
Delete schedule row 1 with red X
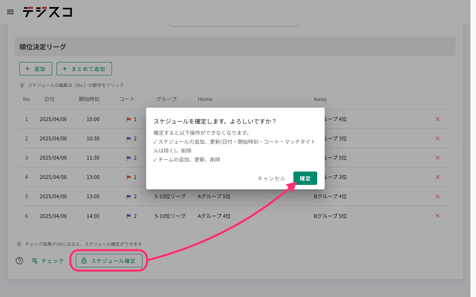[438, 119]
